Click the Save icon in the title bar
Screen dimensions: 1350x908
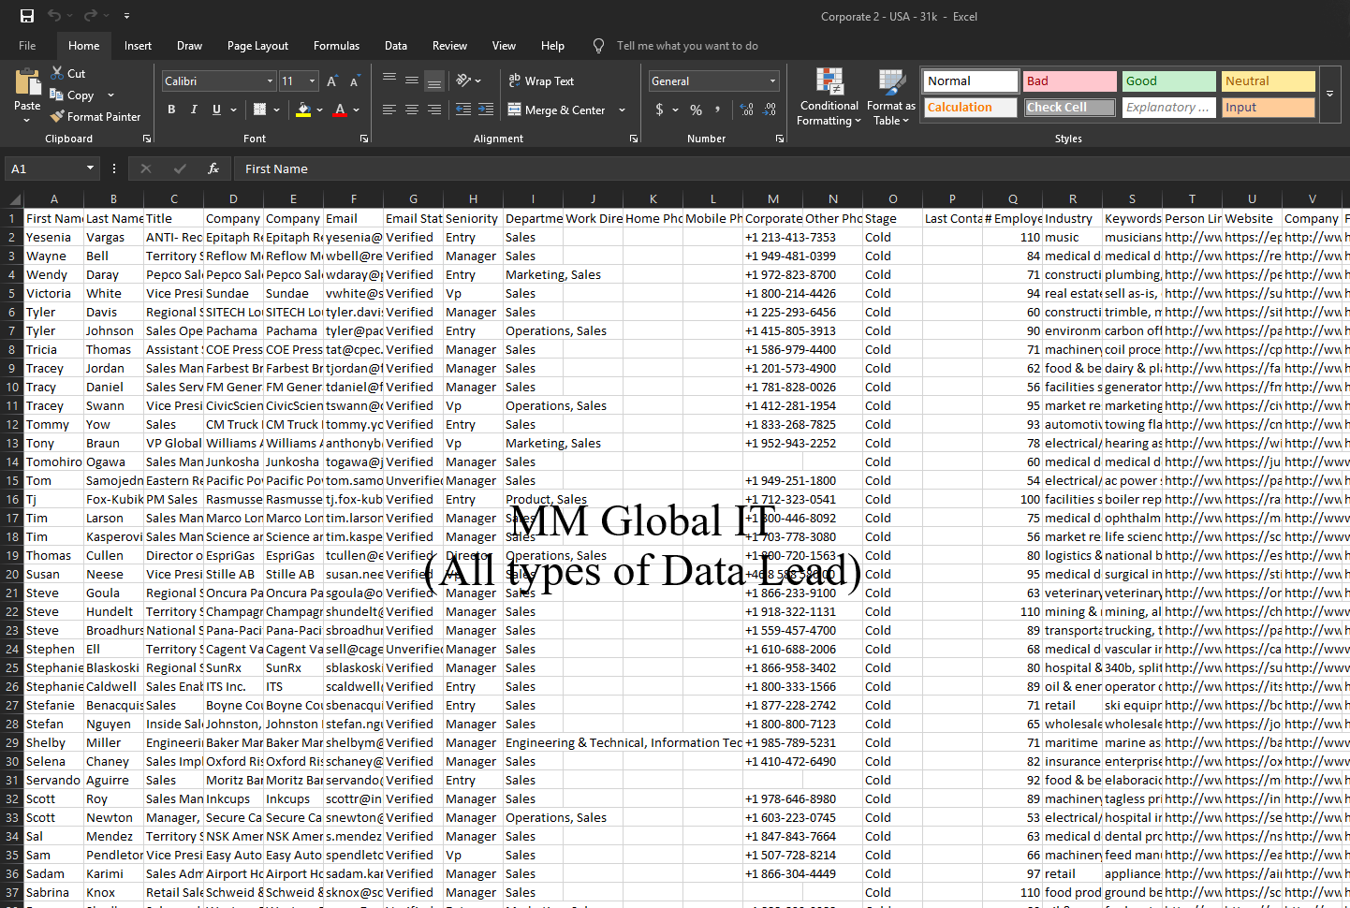point(27,16)
